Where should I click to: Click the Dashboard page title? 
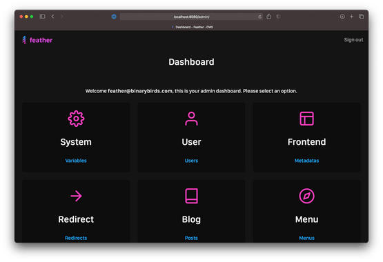click(192, 62)
